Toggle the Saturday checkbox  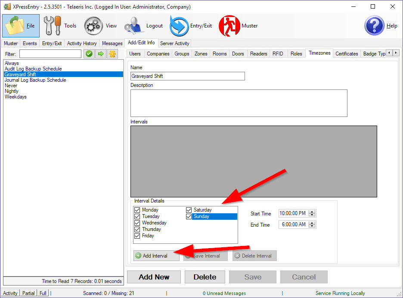[189, 210]
